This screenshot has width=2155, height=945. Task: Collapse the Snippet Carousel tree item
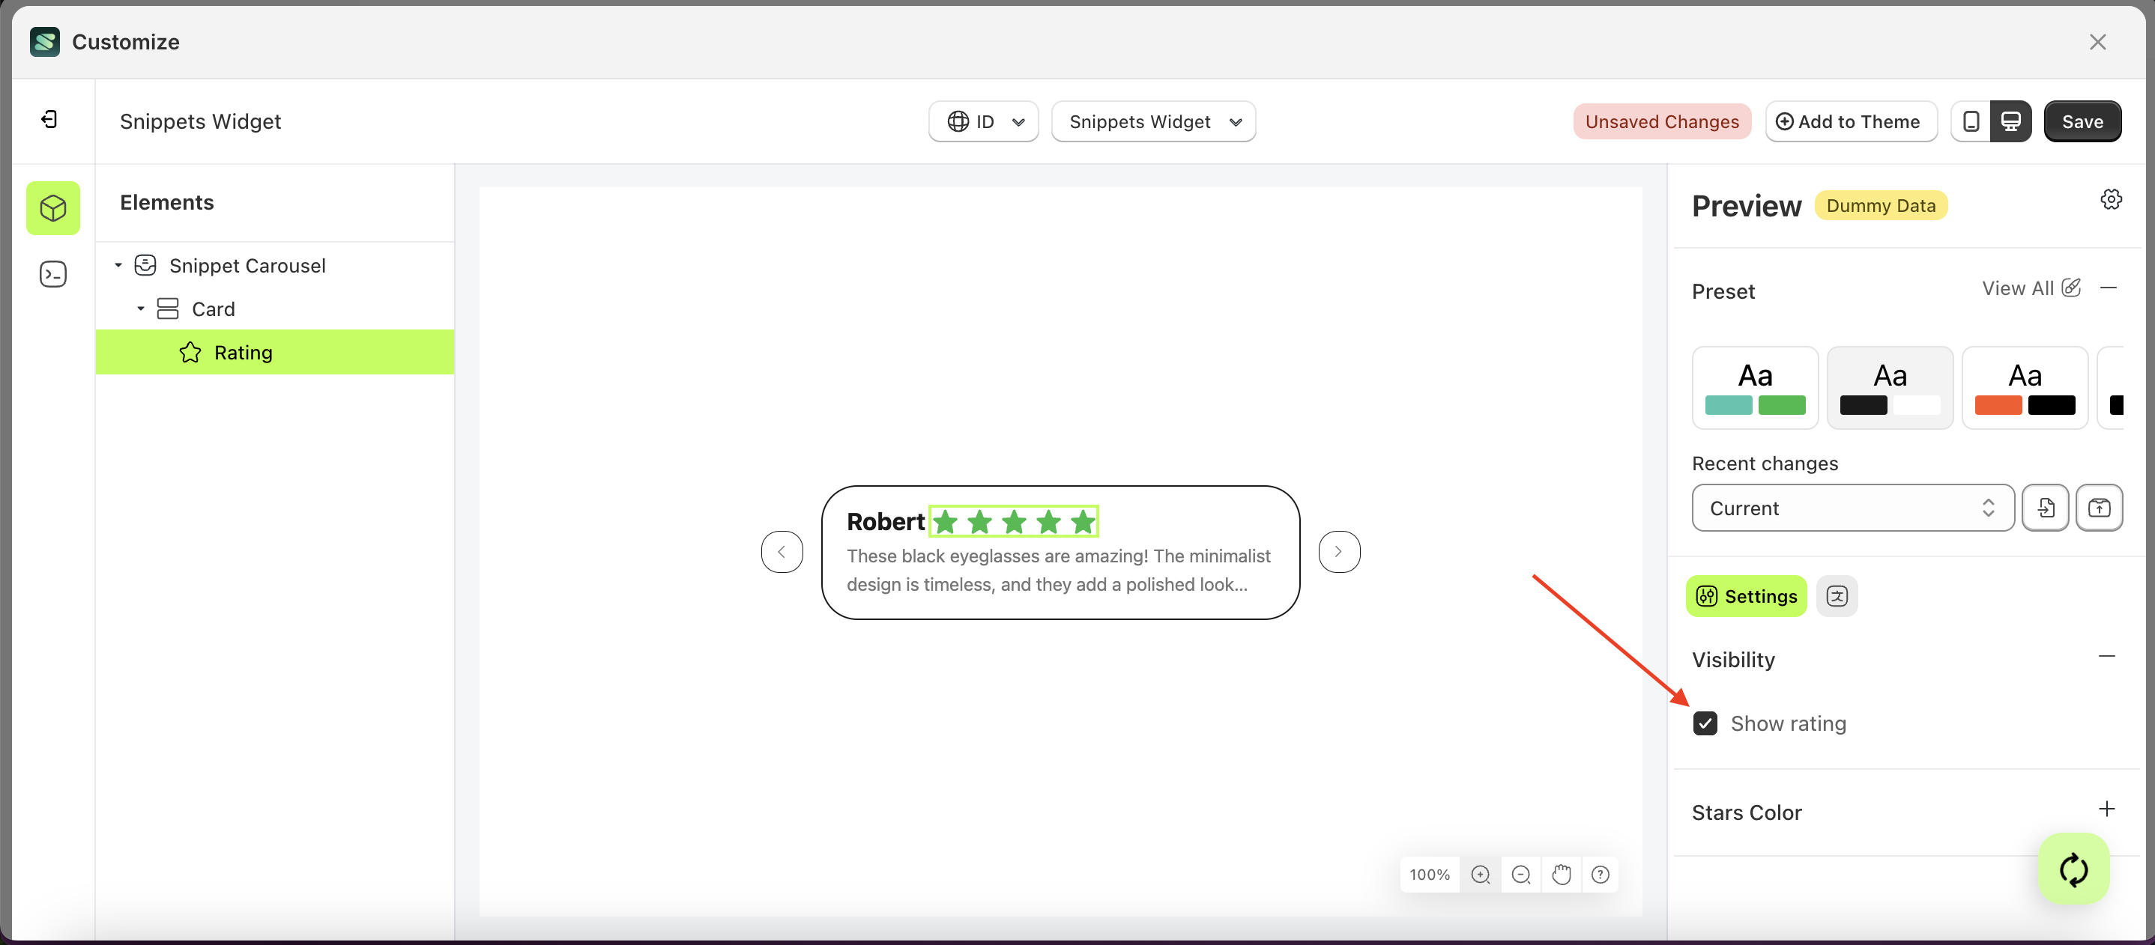[x=118, y=265]
